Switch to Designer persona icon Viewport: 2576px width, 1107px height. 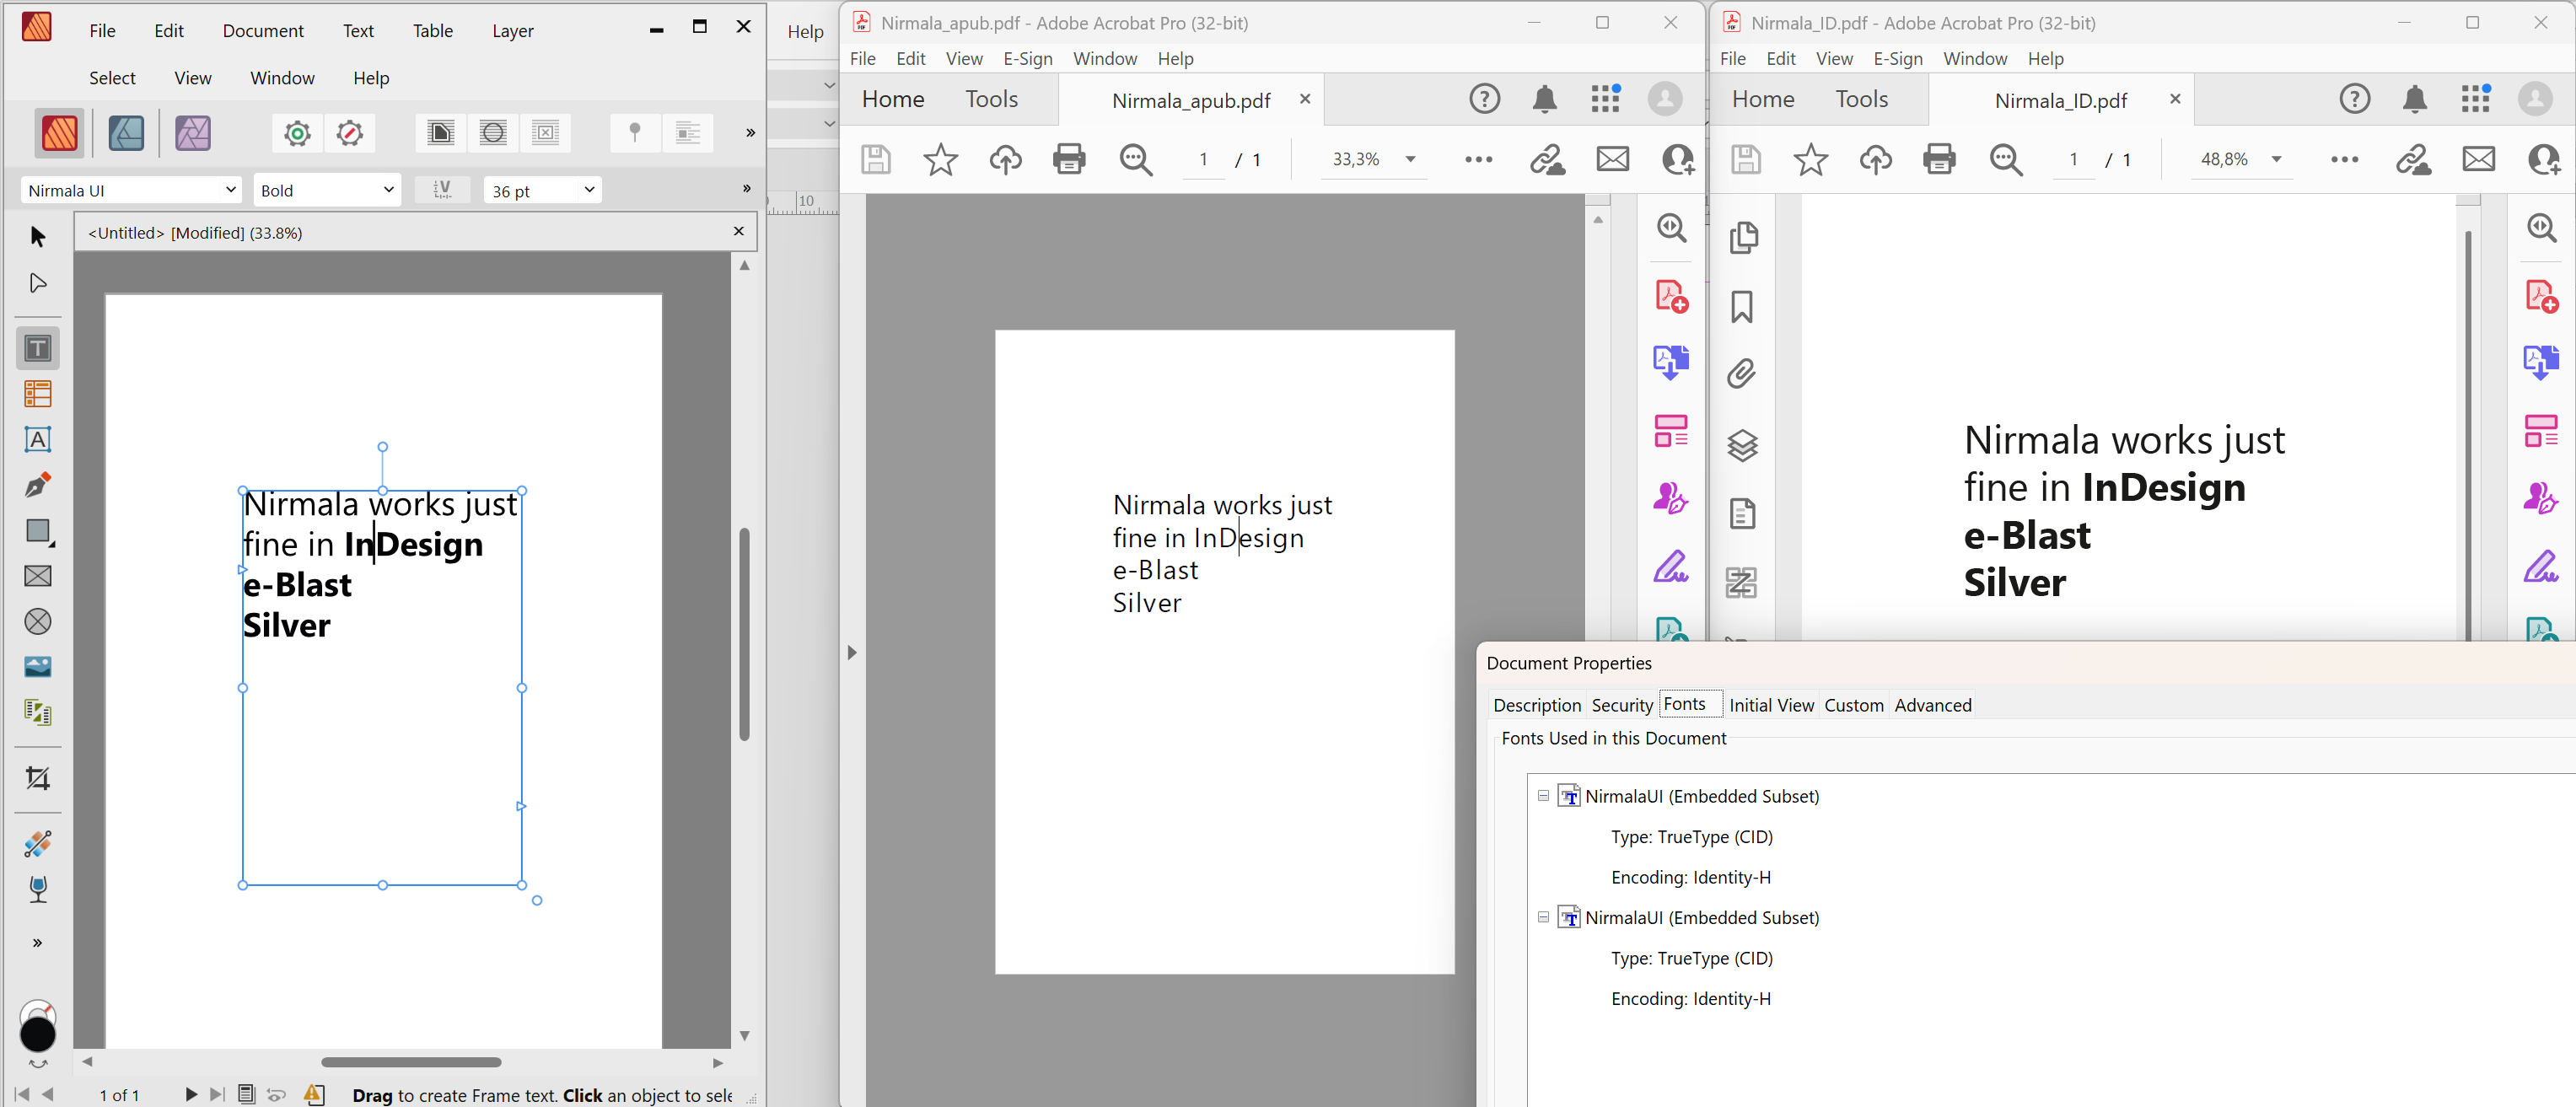[126, 133]
